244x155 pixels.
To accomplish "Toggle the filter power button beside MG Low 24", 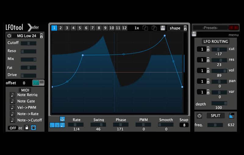I will point(9,36).
